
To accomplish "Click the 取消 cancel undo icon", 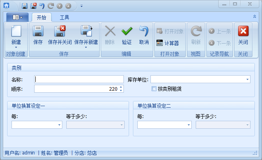I will click(x=144, y=31).
